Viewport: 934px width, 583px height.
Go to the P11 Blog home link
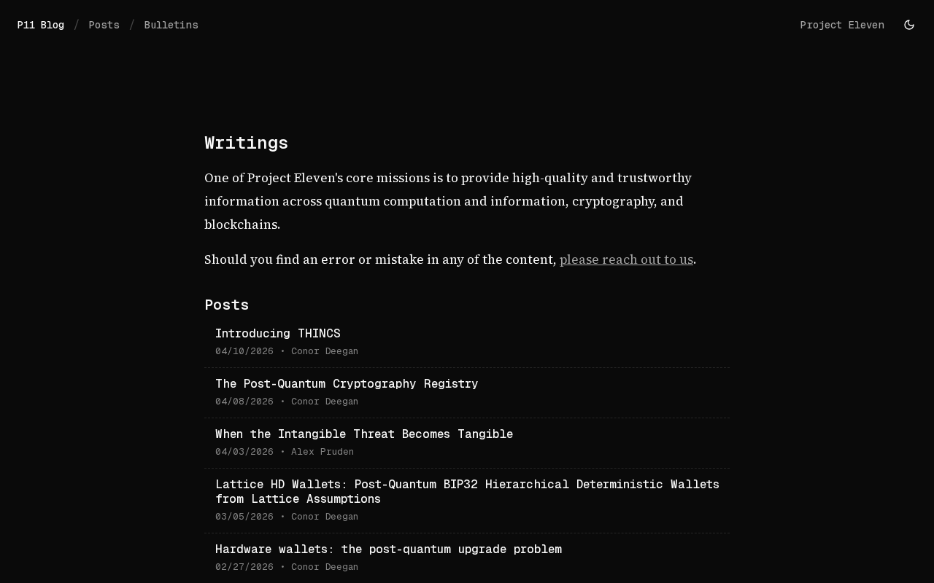click(41, 25)
